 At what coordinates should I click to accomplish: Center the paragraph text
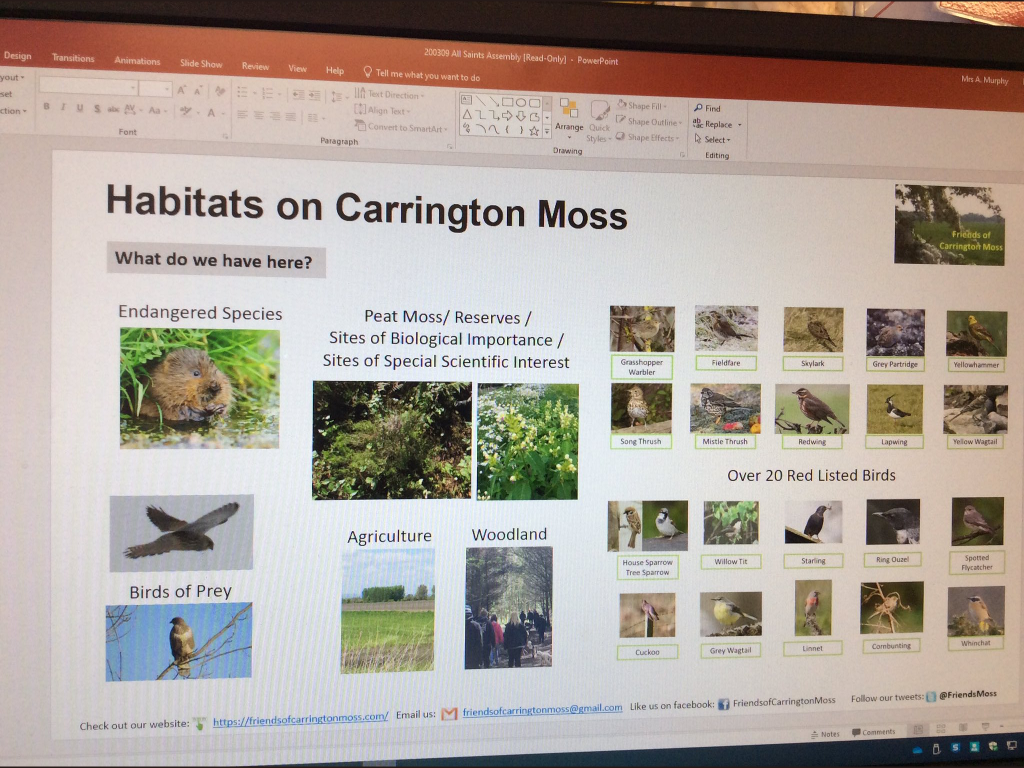(x=258, y=116)
